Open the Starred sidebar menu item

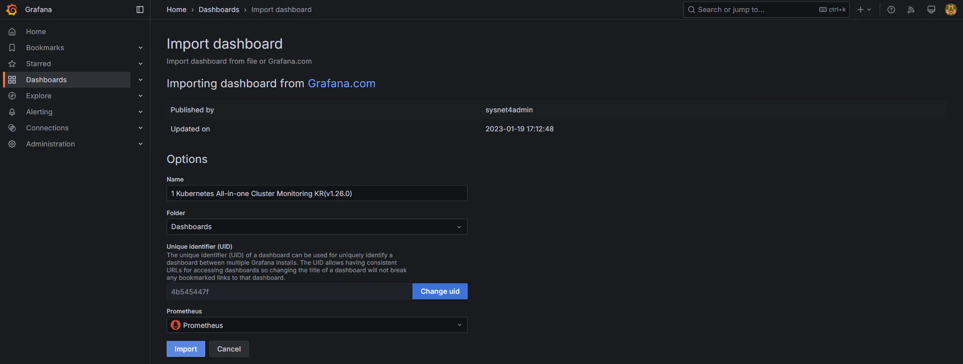[x=39, y=64]
